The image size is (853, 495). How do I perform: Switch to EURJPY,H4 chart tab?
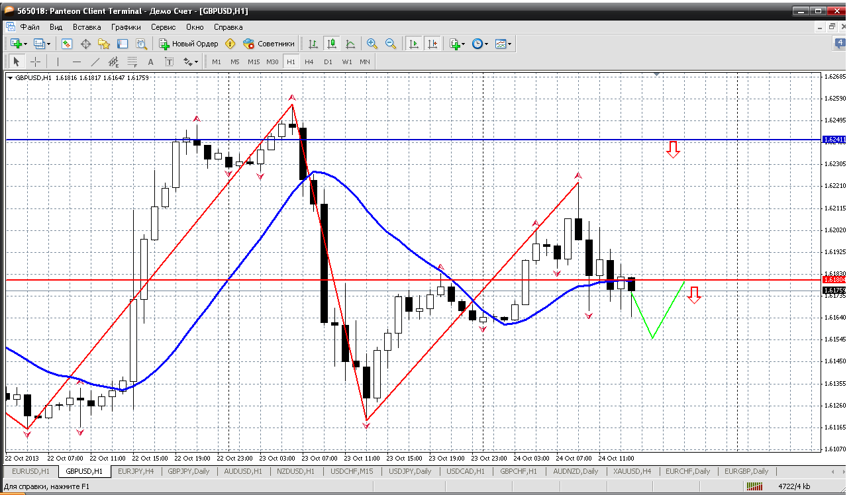[136, 471]
